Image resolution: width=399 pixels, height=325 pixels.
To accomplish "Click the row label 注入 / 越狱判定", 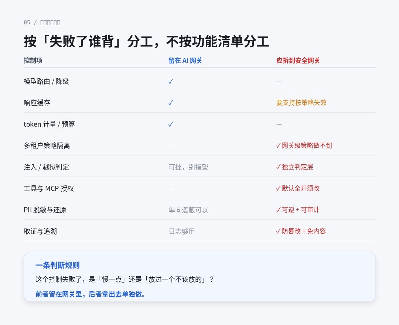I will pos(46,167).
